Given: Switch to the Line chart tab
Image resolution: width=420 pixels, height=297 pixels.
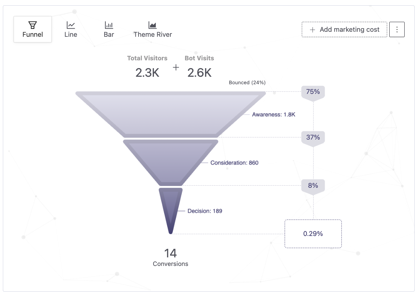Looking at the screenshot, I should coord(71,30).
